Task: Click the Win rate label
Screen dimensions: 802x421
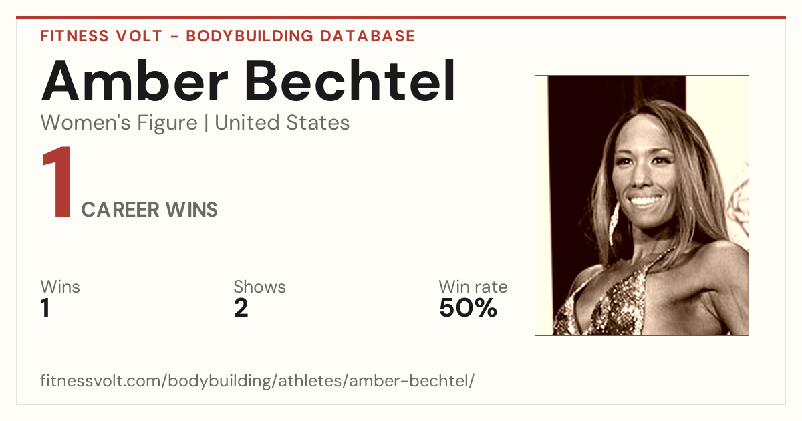Action: pyautogui.click(x=473, y=287)
